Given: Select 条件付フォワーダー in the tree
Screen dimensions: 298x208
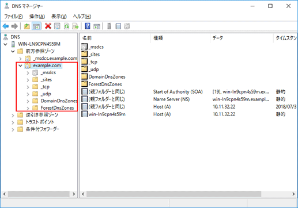Looking at the screenshot, I should coord(43,129).
